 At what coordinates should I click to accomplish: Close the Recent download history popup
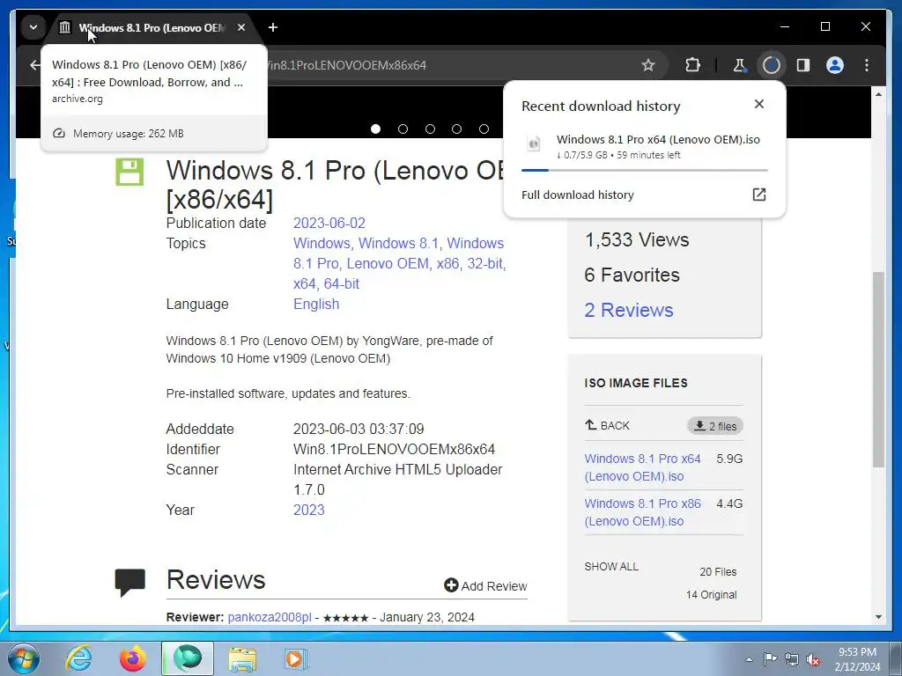(759, 104)
